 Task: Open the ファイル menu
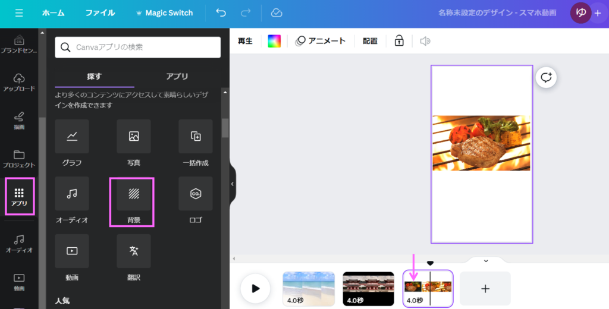(100, 13)
